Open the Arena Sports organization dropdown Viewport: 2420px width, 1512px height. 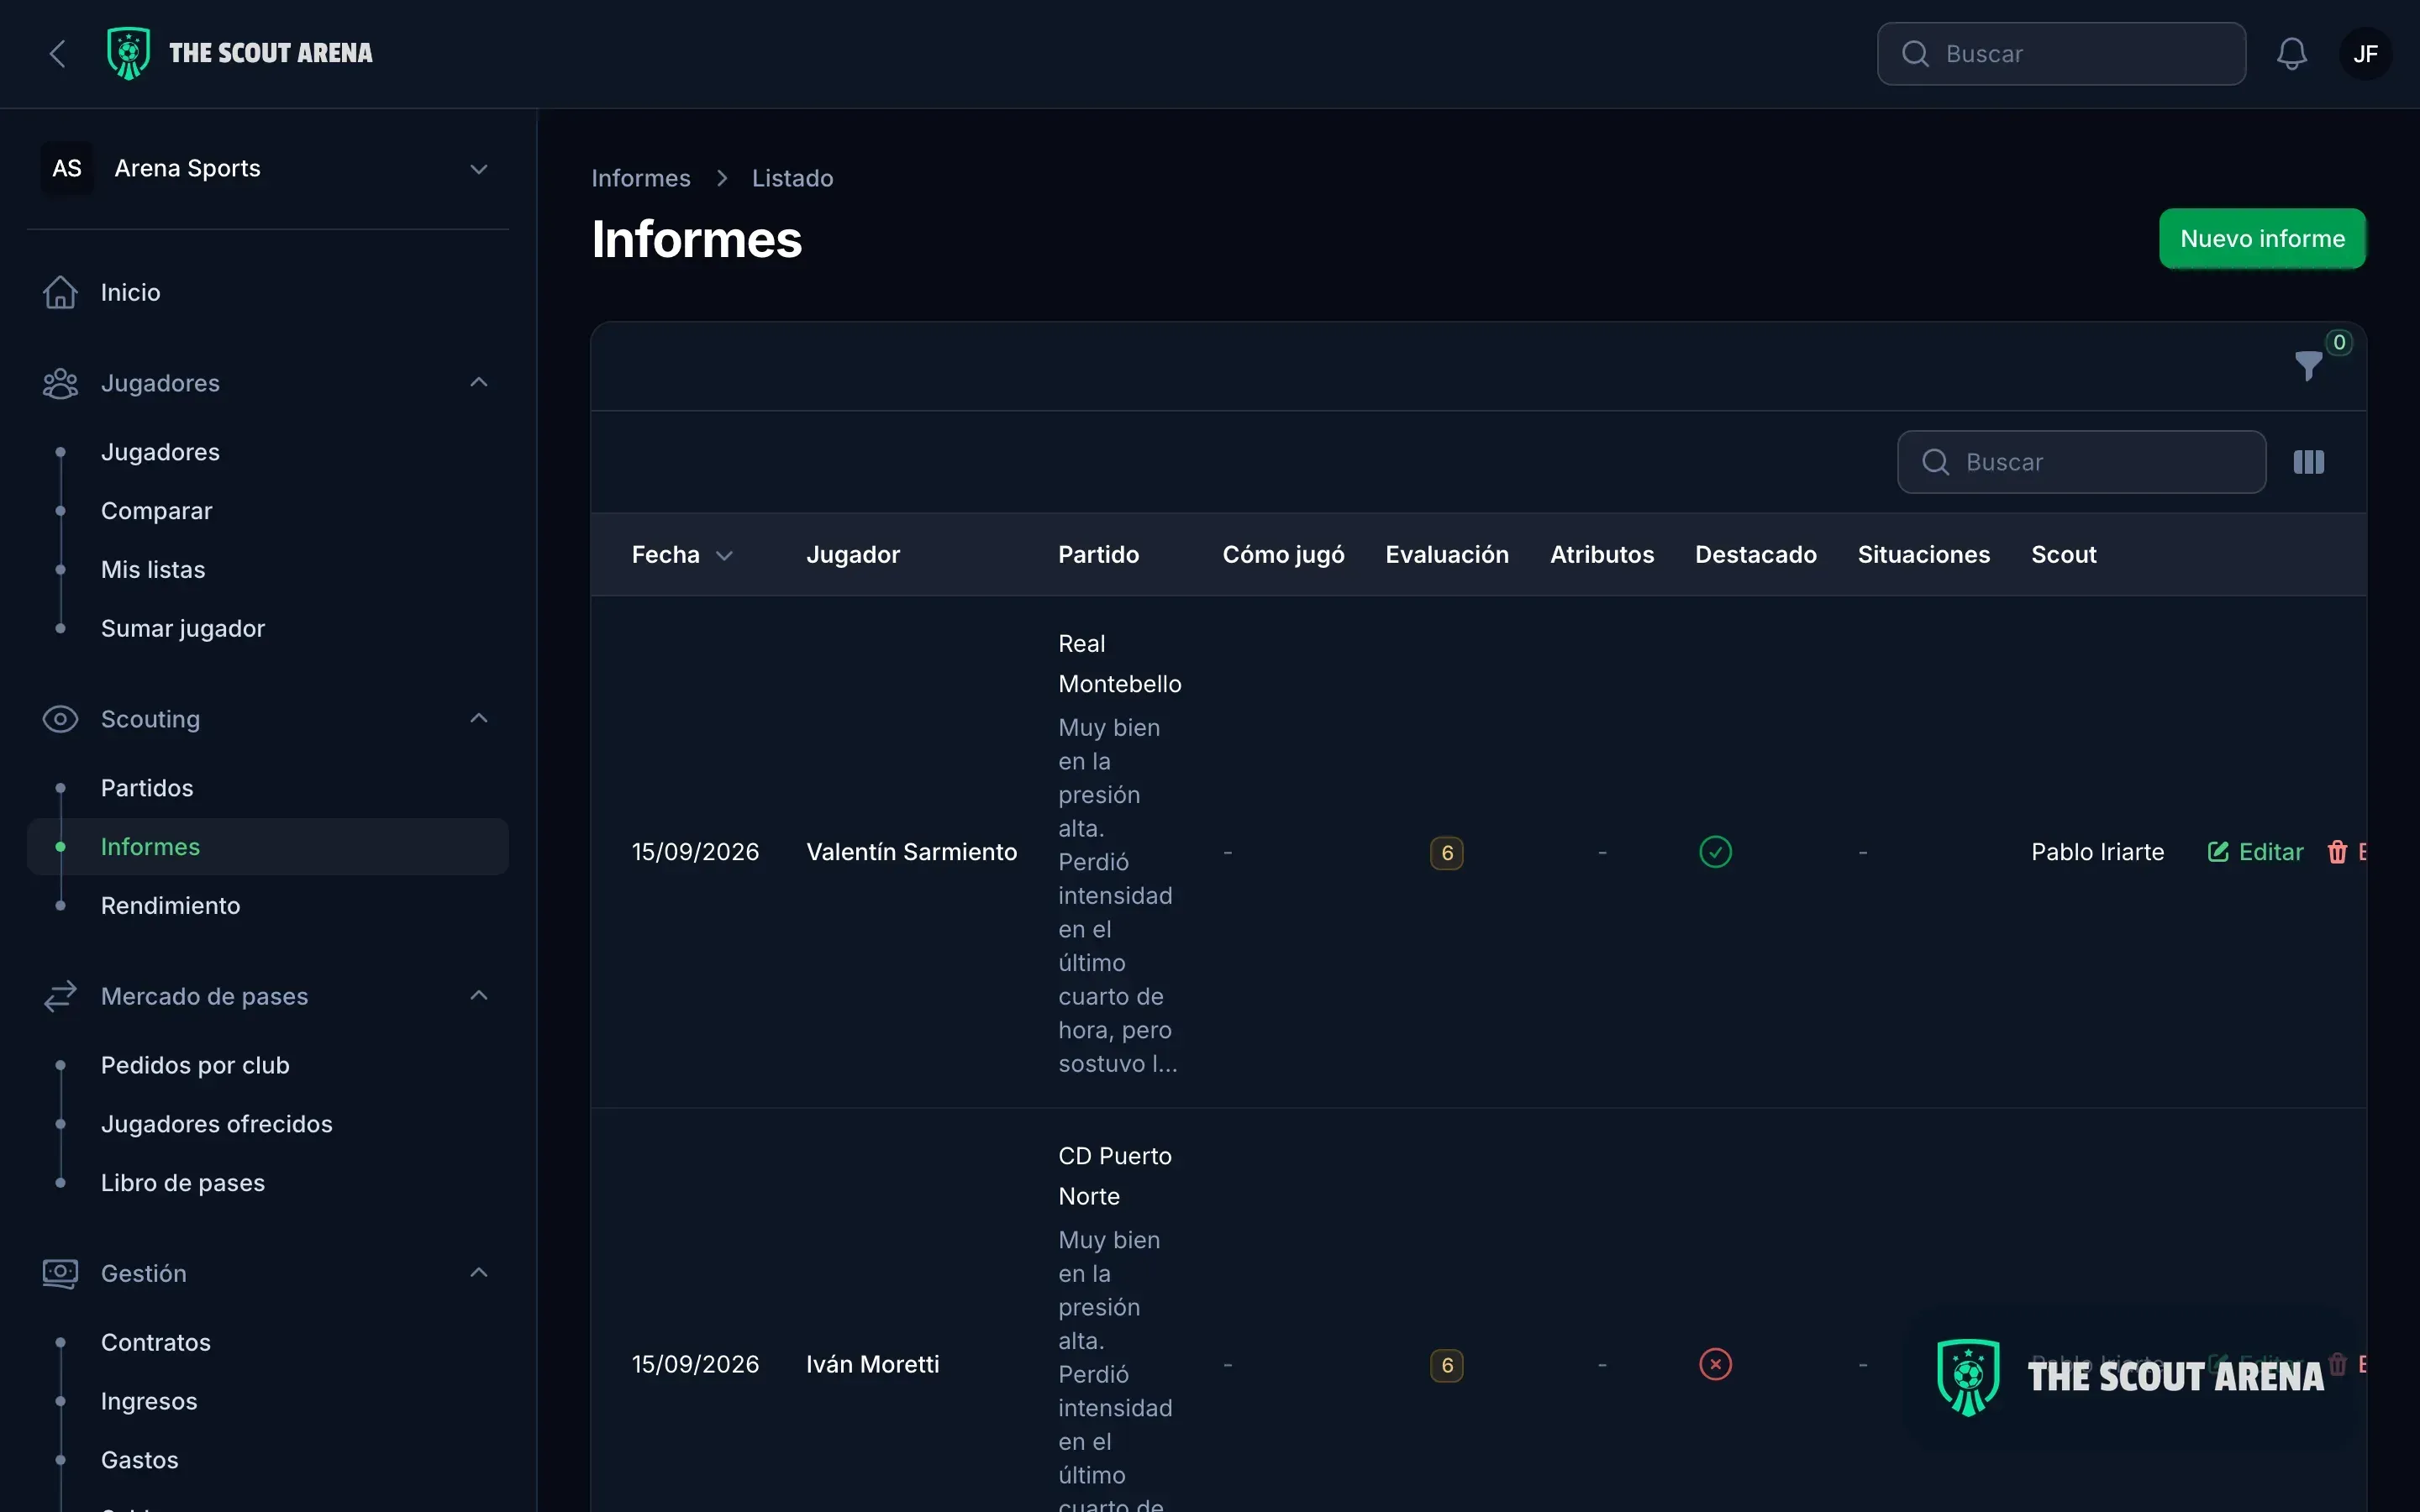(268, 168)
